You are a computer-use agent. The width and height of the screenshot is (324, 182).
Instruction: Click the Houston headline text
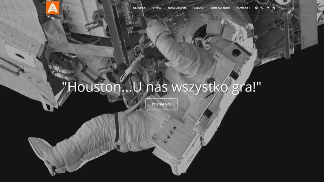(x=162, y=86)
